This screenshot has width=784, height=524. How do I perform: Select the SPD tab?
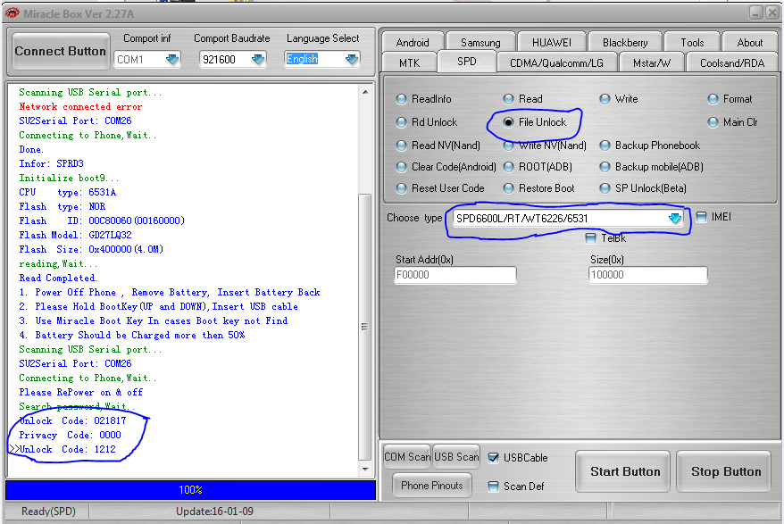pos(466,62)
